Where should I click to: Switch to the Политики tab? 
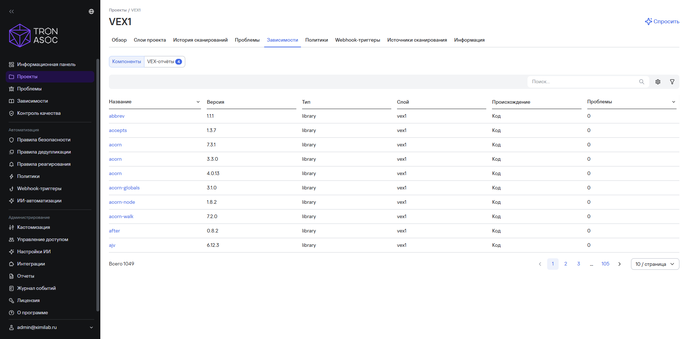[x=316, y=40]
